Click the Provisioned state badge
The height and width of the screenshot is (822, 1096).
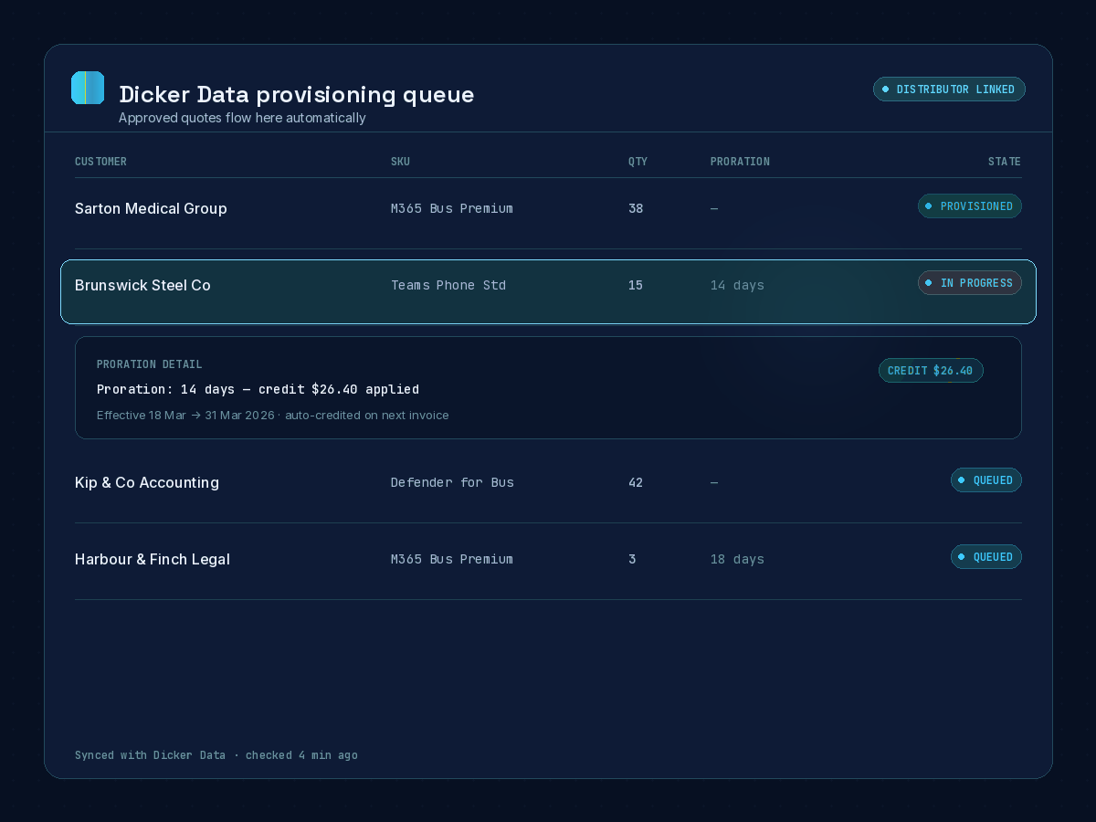click(969, 206)
